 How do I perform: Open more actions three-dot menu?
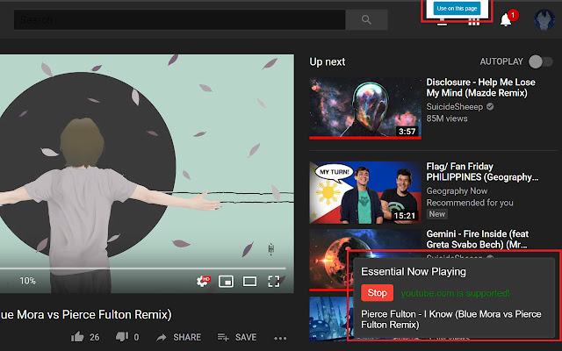280,338
